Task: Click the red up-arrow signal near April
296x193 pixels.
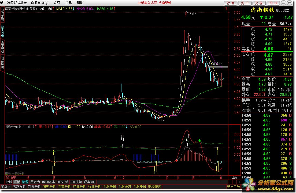Action: [176, 160]
